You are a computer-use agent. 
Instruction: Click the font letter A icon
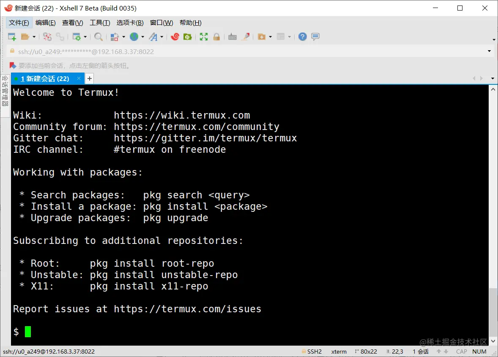pos(153,37)
